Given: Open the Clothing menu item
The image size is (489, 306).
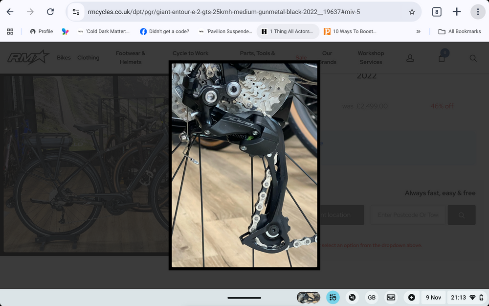Looking at the screenshot, I should point(88,58).
